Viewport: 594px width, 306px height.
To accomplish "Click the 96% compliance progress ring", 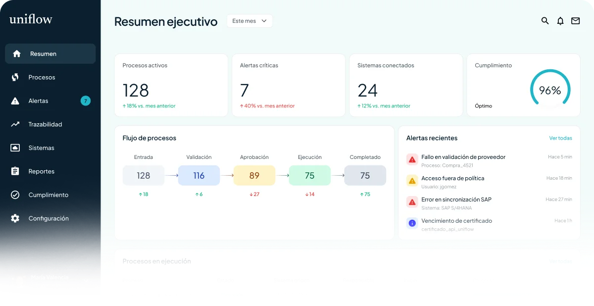I will tap(550, 90).
